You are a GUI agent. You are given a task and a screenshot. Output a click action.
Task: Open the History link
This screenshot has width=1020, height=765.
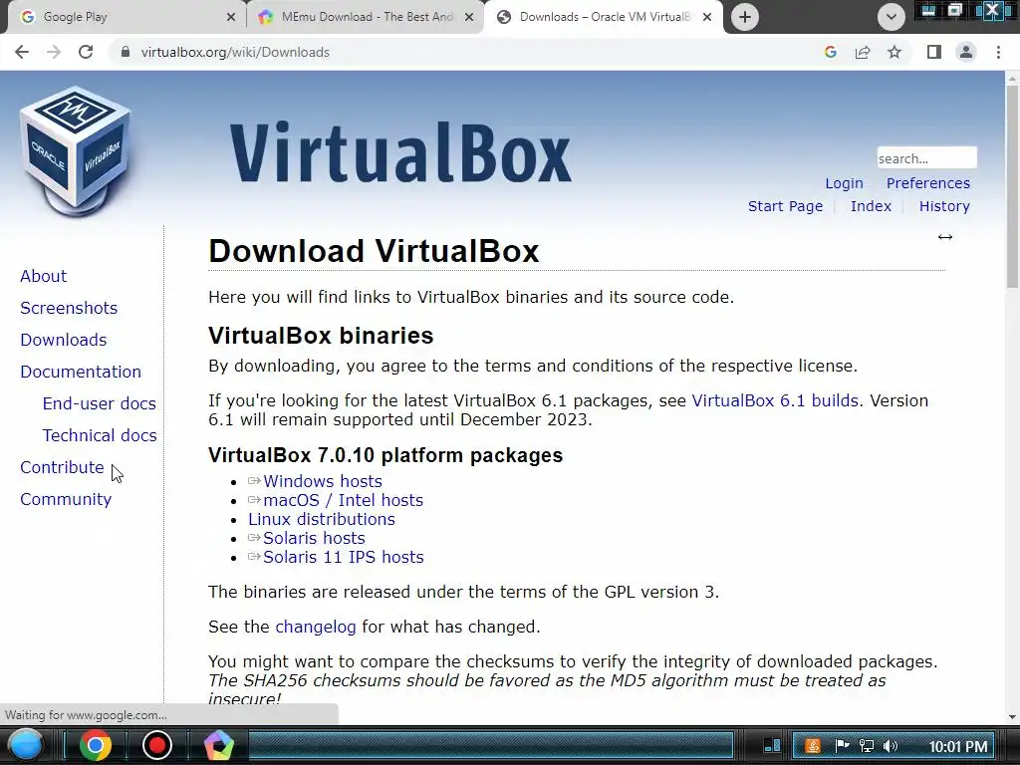(944, 206)
